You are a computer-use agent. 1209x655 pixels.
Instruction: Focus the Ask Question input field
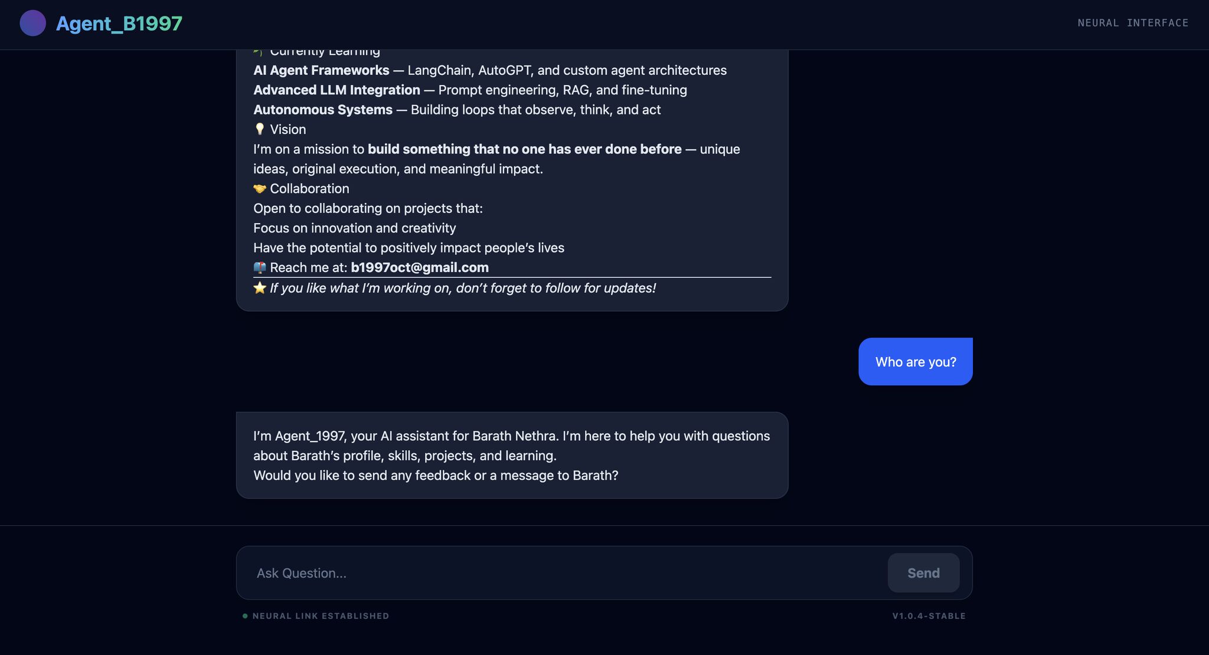pyautogui.click(x=561, y=573)
